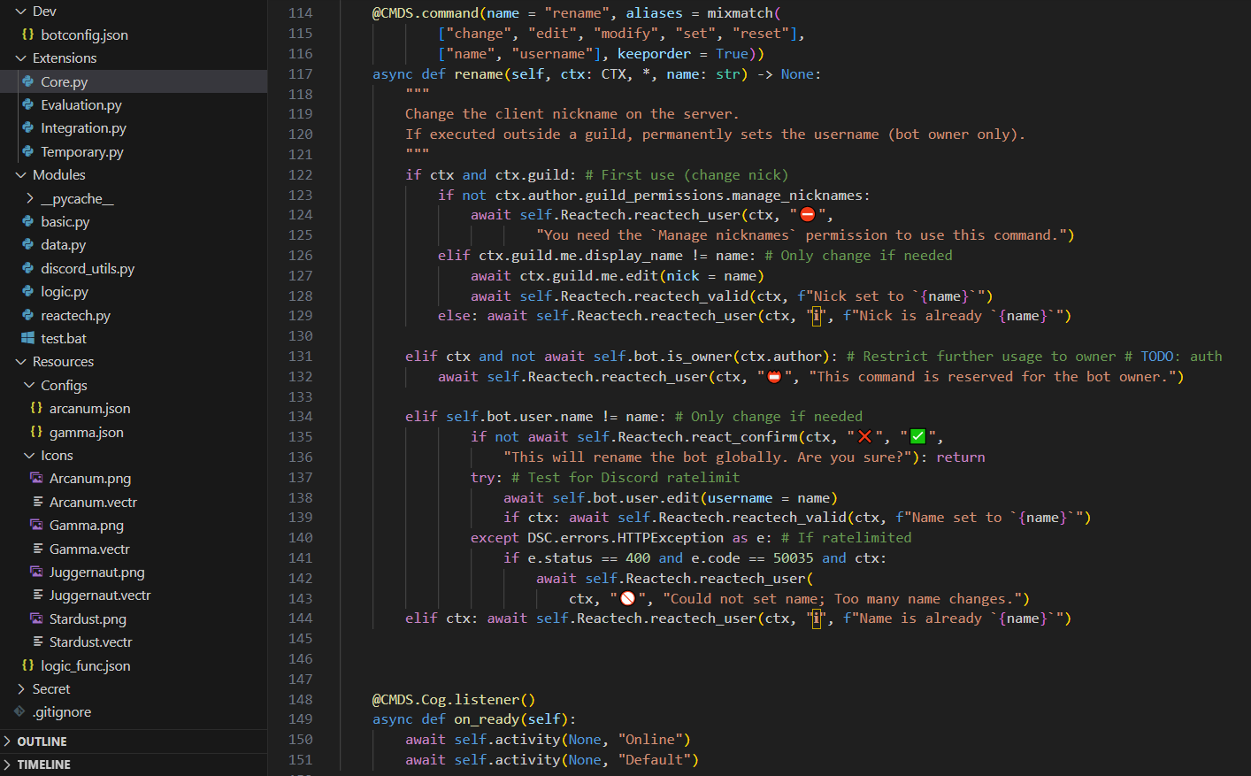Screen dimensions: 1251x776
Task: Open Core.py via its Python file icon
Action: tap(29, 81)
